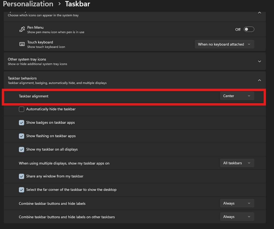Click the Pen Menu pen icon
Viewport: 274px width, 229px height.
pyautogui.click(x=22, y=29)
